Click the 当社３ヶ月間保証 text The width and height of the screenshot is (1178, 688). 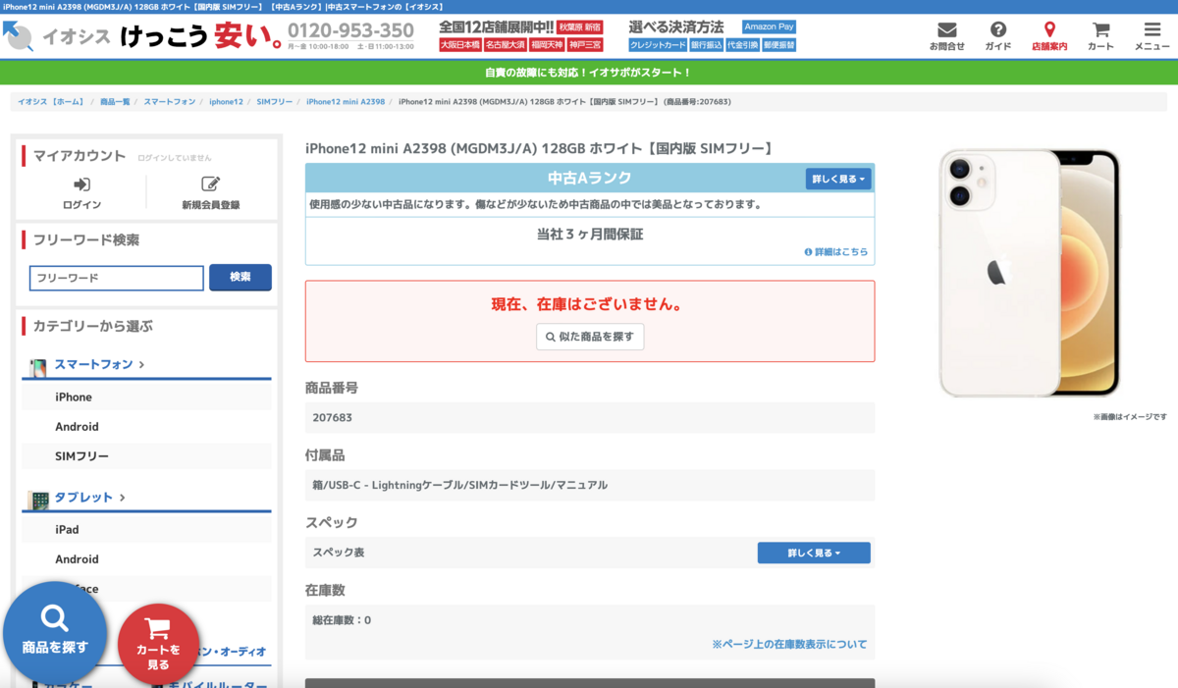click(x=590, y=235)
